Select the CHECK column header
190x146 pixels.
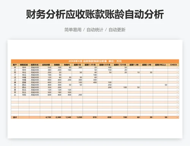[x=173, y=65]
